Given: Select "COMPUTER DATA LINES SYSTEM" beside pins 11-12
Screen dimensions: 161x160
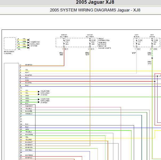Looking at the screenshot, I should pos(45,93).
